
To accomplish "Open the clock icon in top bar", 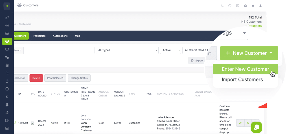I will pos(230,6).
